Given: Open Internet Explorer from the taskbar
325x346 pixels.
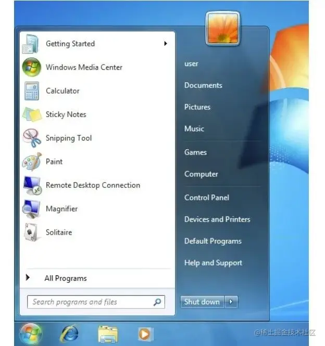Looking at the screenshot, I should [69, 334].
